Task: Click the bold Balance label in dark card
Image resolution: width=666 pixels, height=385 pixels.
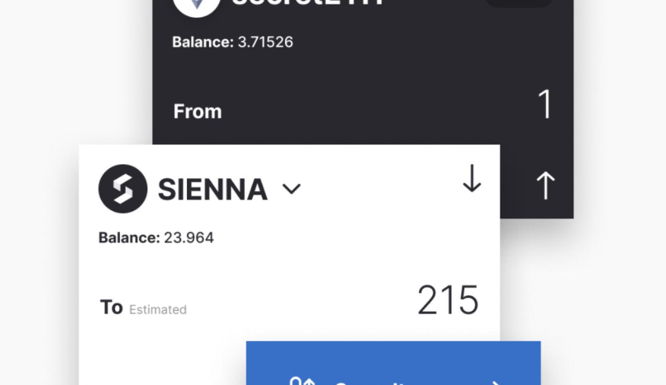Action: 203,42
